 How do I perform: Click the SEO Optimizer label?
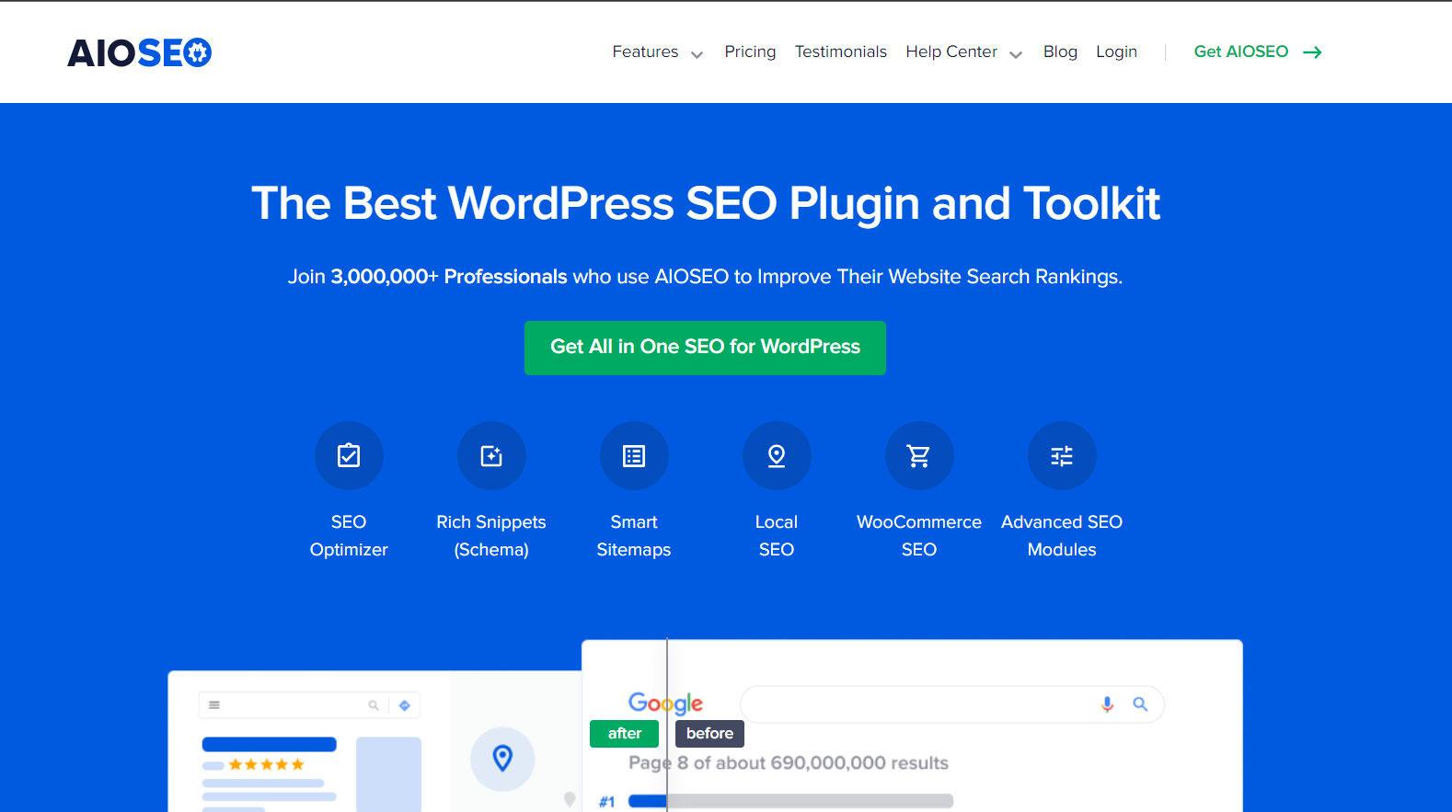point(349,536)
